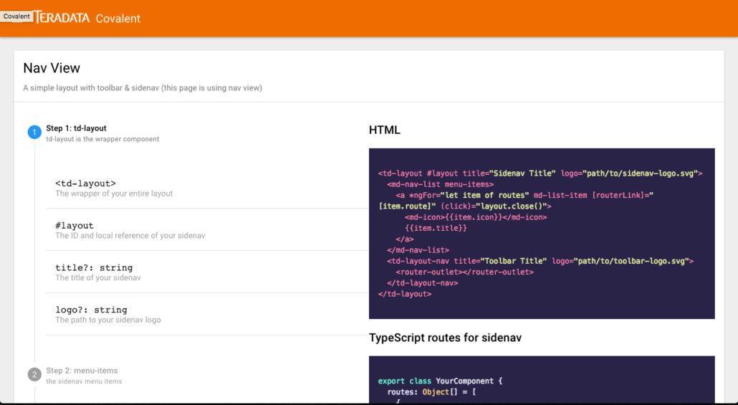The image size is (738, 405).
Task: Click the Teradata logo in the toolbar
Action: (62, 17)
